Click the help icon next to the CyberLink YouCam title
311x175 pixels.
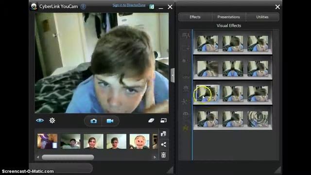[83, 6]
